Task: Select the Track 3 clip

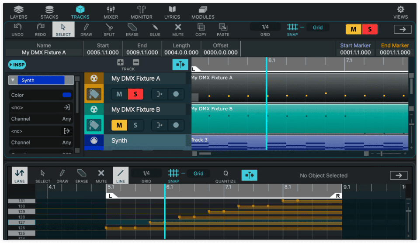Action: click(x=299, y=142)
